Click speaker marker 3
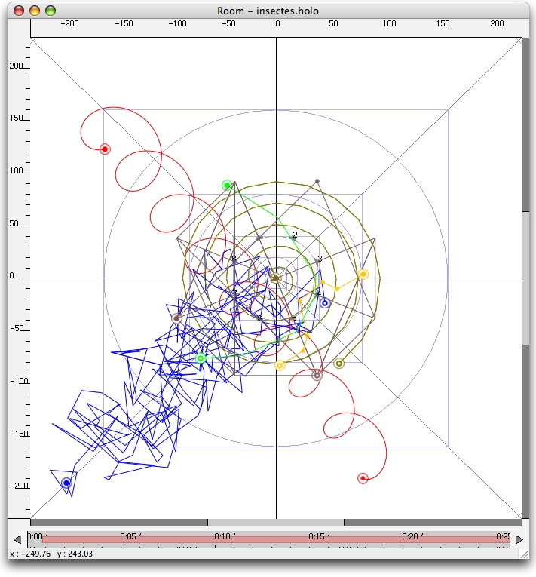 pyautogui.click(x=317, y=260)
